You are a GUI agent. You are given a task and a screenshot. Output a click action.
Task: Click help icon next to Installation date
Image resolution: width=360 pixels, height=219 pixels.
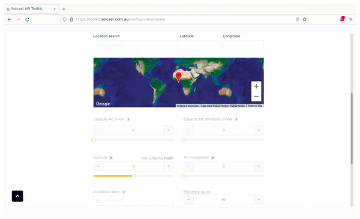pyautogui.click(x=124, y=193)
